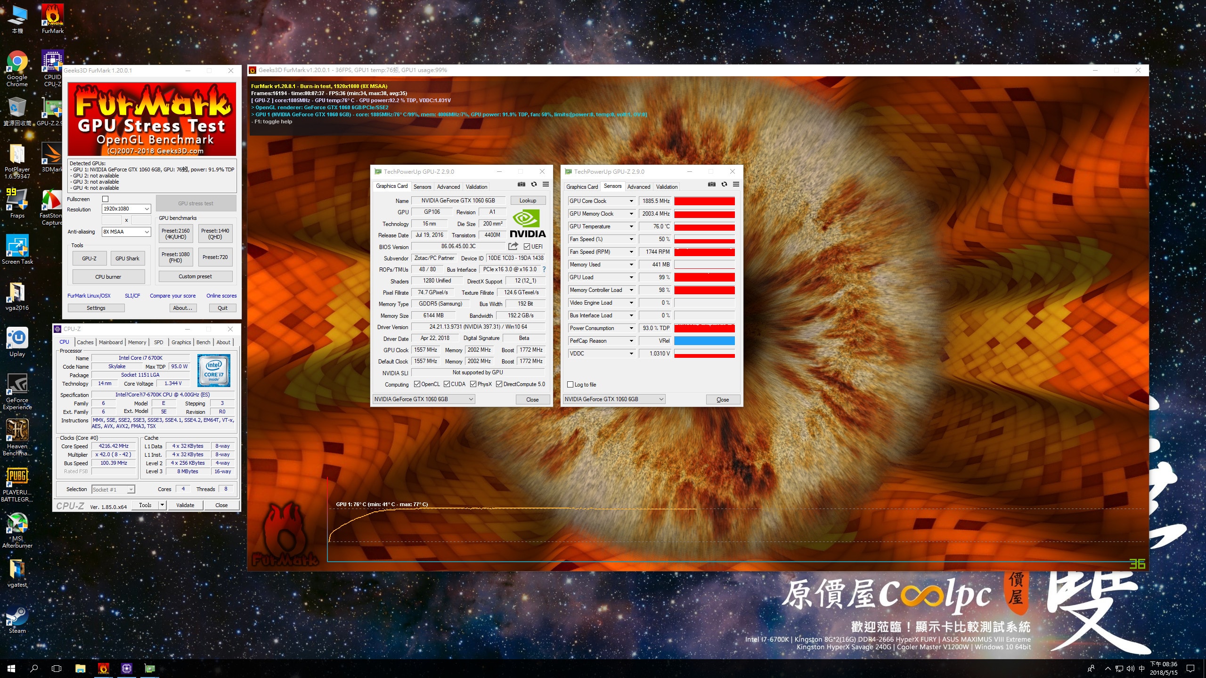Click GPU Core Clock red graph bar
This screenshot has width=1206, height=678.
pyautogui.click(x=704, y=201)
